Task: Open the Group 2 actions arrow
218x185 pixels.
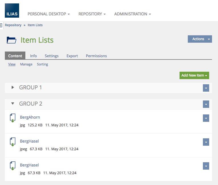Action: pyautogui.click(x=206, y=104)
